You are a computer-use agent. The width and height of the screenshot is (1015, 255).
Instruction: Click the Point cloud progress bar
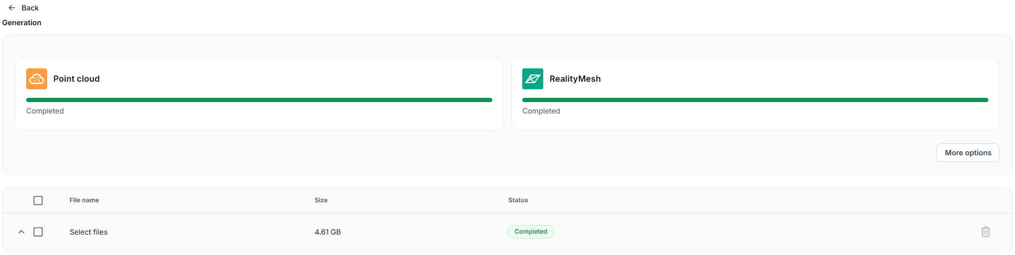(259, 100)
